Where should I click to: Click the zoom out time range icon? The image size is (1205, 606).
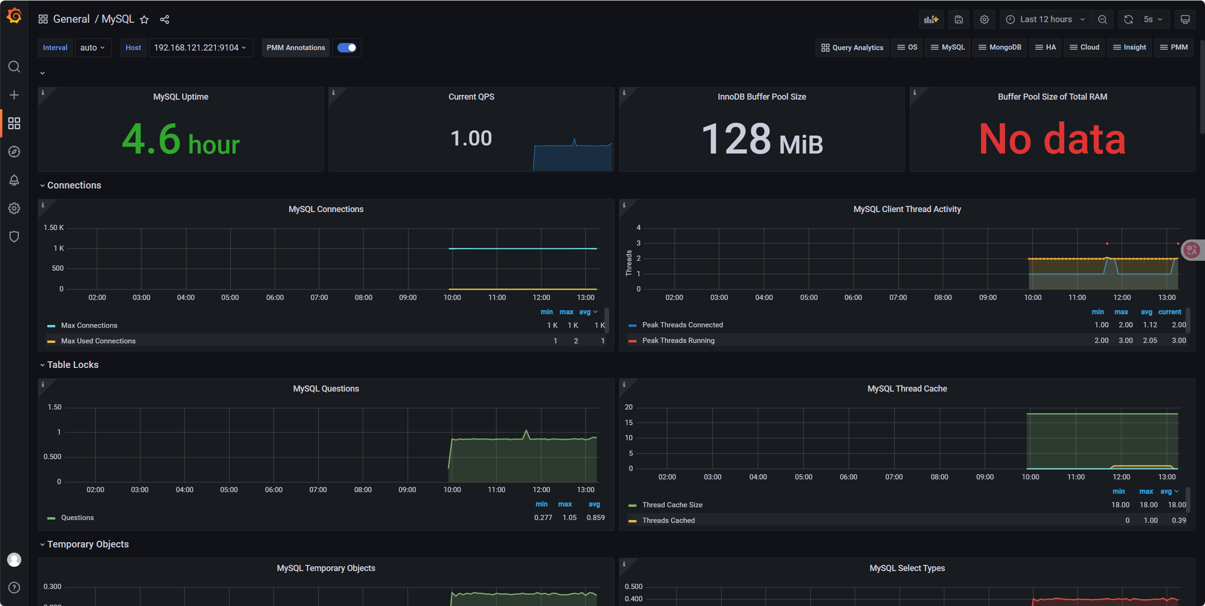(1102, 19)
